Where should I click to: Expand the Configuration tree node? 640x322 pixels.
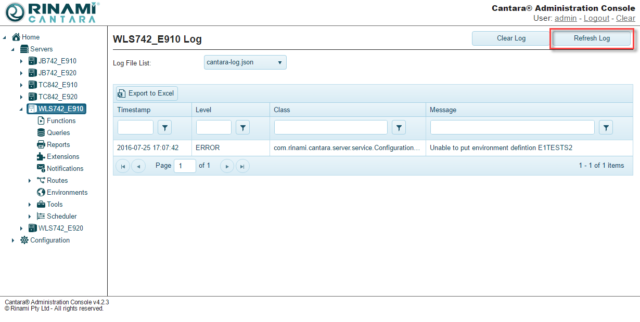[13, 240]
